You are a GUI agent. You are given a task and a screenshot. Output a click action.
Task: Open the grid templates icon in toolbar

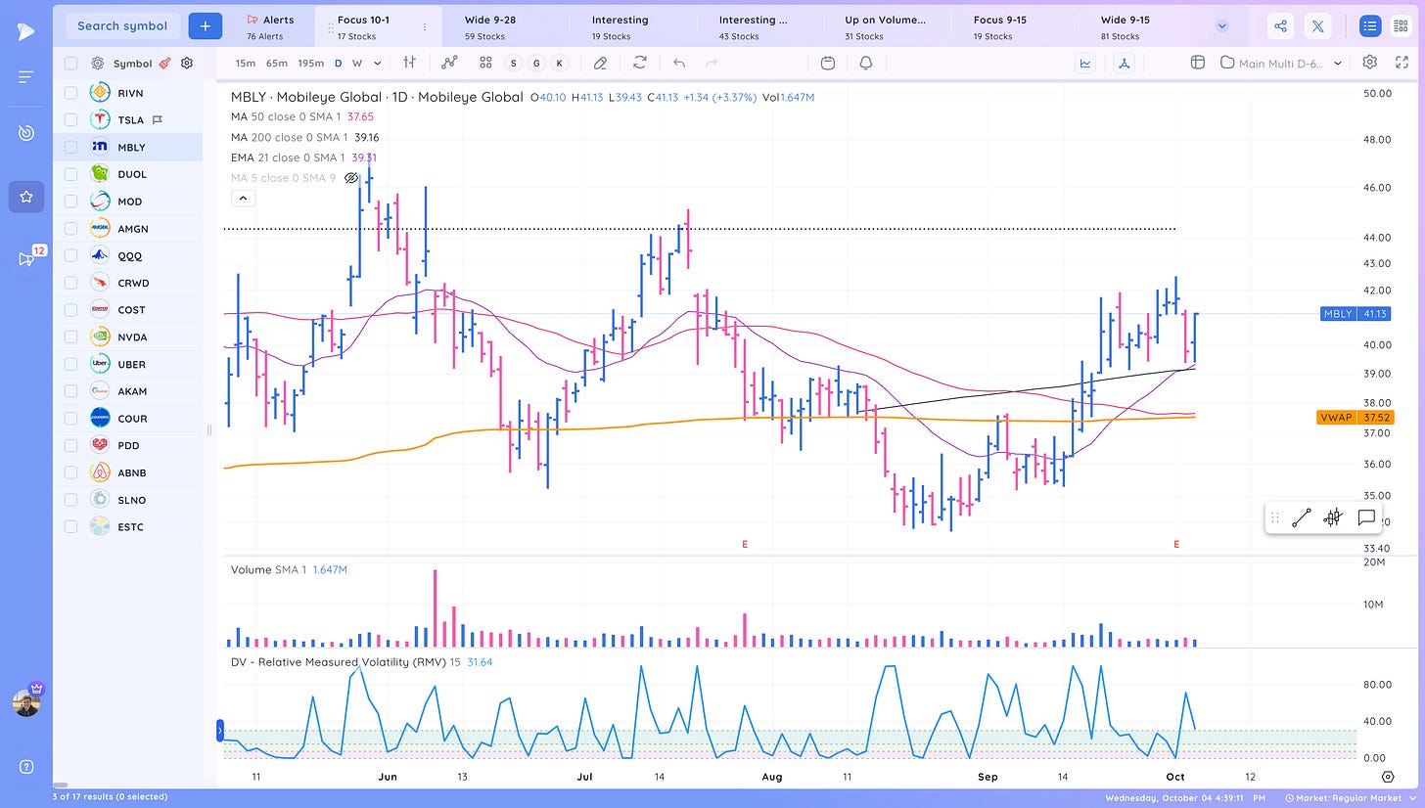tap(485, 63)
